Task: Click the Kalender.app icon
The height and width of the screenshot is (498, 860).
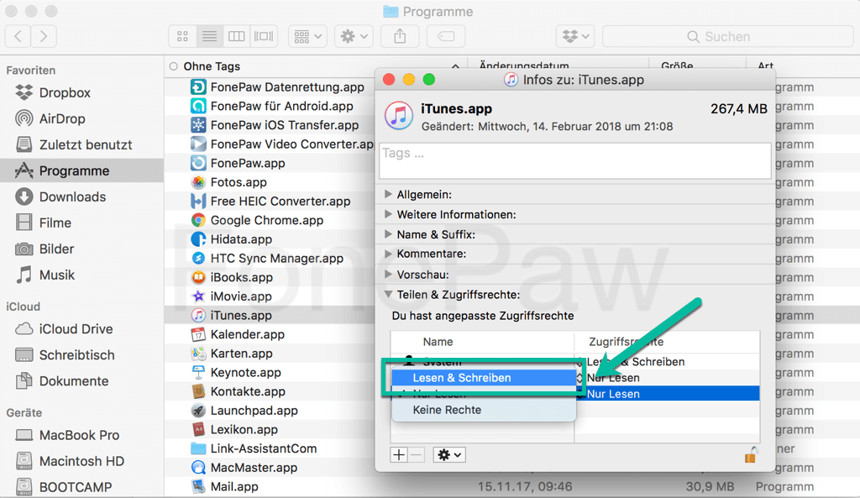Action: coord(198,334)
